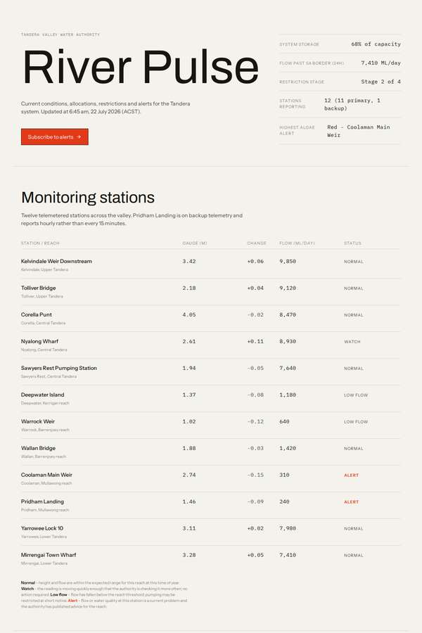Click the Monitoring stations heading
Image resolution: width=422 pixels, height=633 pixels.
[88, 198]
